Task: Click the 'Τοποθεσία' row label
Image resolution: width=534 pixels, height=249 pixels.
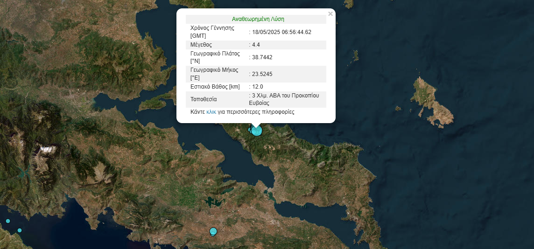Action: (204, 99)
